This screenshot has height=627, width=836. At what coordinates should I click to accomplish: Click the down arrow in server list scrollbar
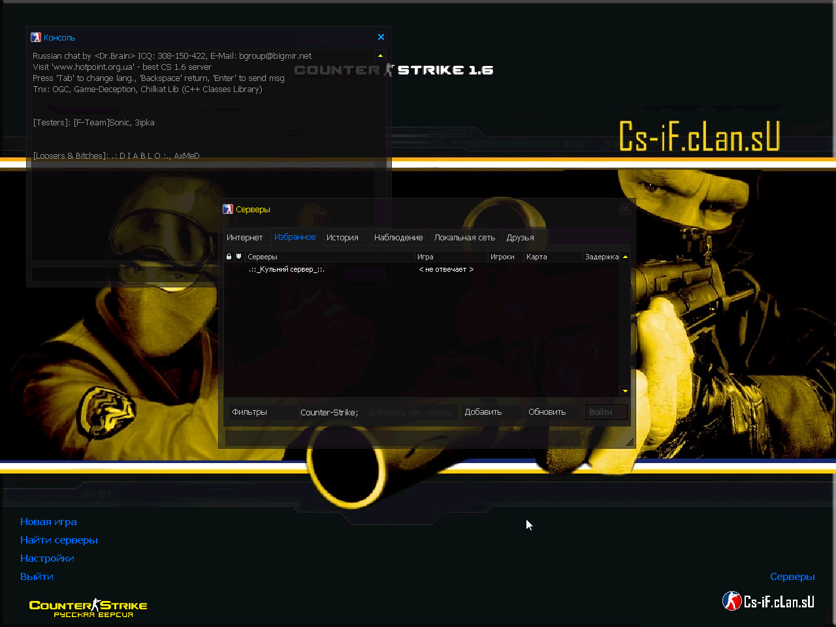tap(625, 391)
